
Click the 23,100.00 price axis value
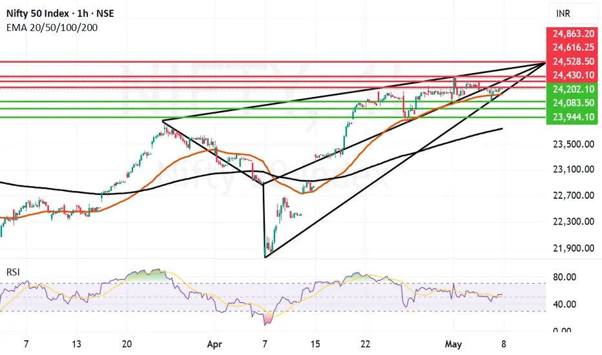(x=574, y=169)
